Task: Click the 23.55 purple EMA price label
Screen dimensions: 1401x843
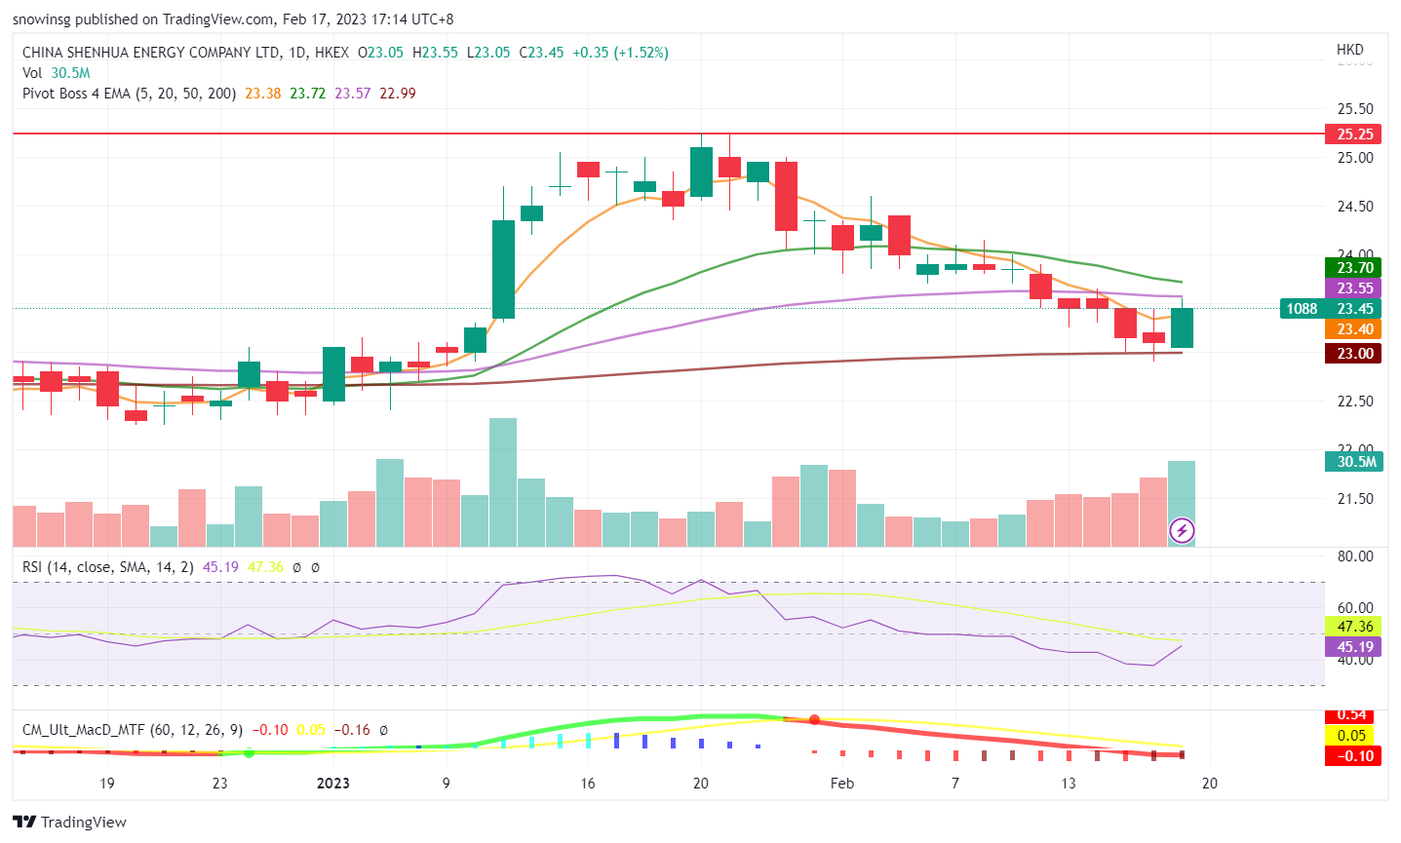Action: coord(1354,288)
